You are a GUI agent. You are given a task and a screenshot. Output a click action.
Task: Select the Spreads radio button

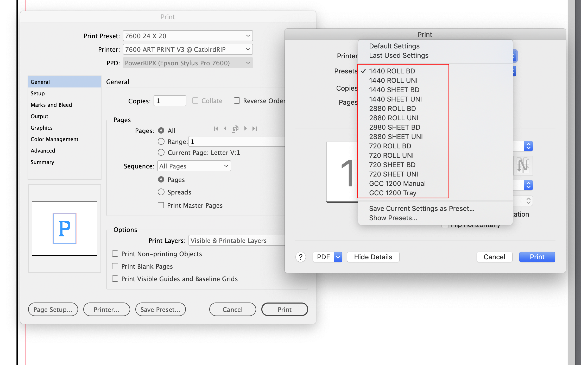point(161,192)
